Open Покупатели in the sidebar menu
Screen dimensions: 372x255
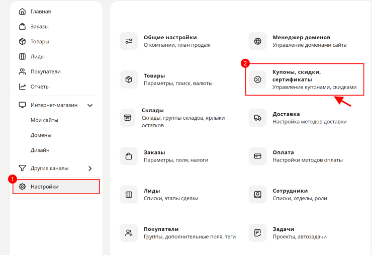click(46, 71)
